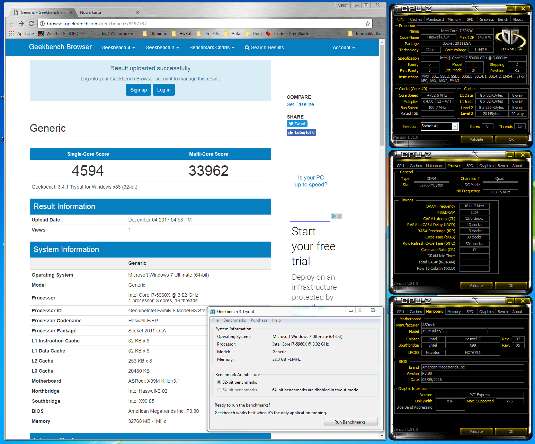Open the Lindner Kreditkarte bookmark
The width and height of the screenshot is (535, 444).
coord(288,34)
